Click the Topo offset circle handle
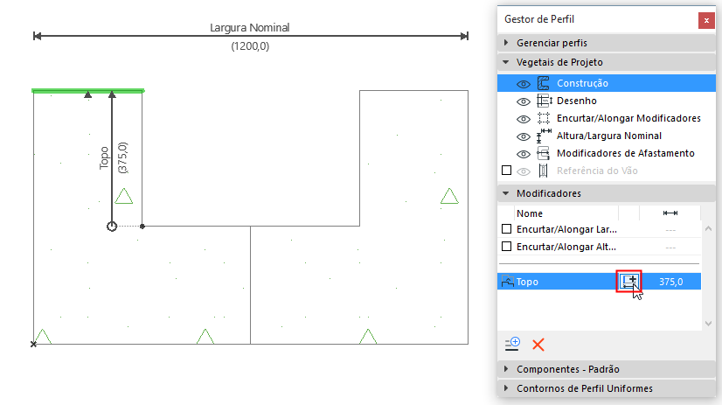The width and height of the screenshot is (722, 405). click(111, 227)
